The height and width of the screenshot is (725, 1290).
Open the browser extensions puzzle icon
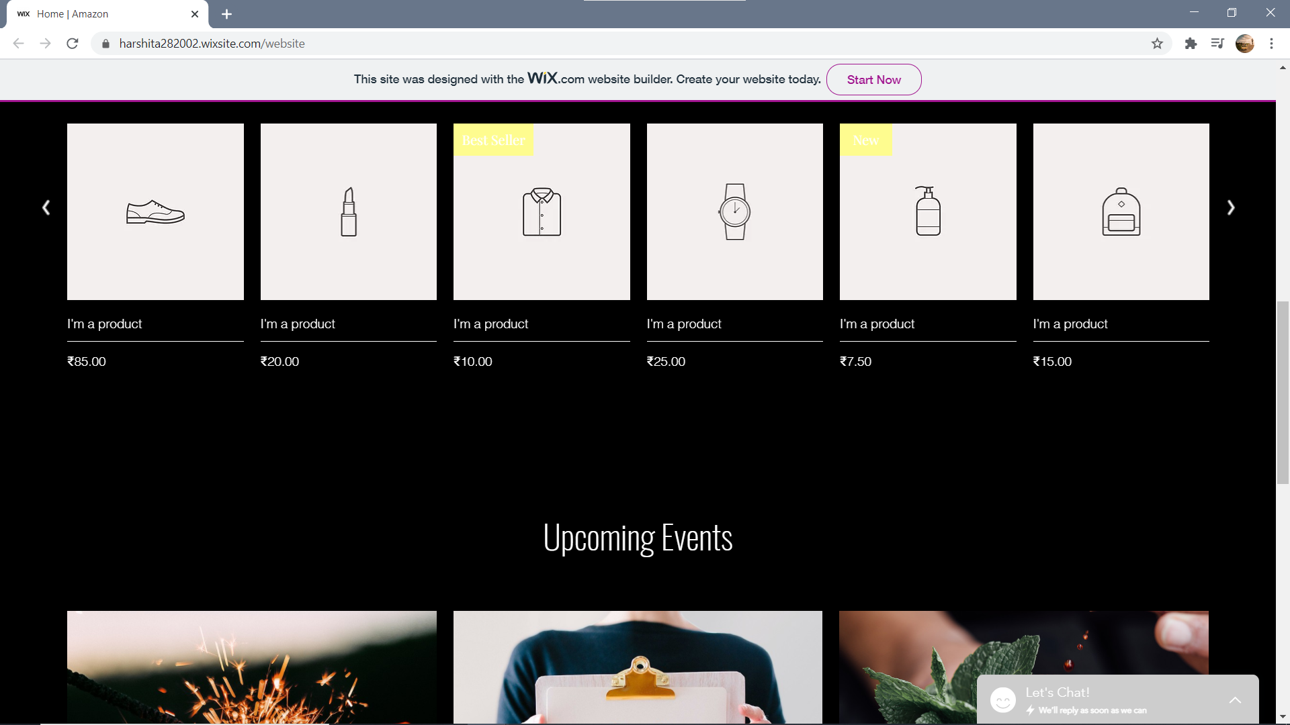pos(1191,44)
